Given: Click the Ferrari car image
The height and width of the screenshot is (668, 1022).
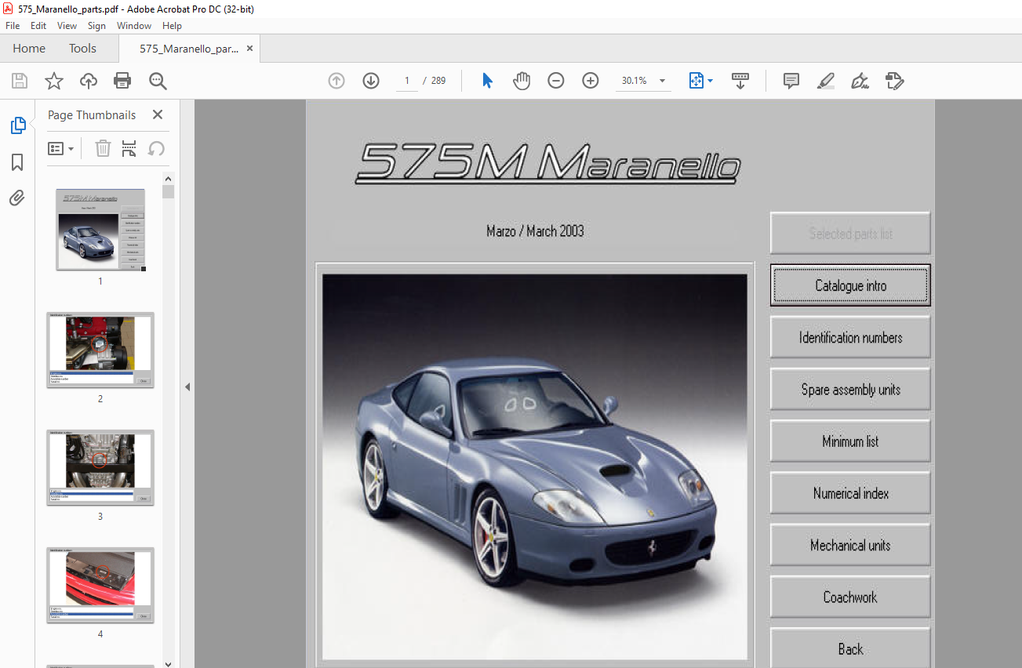Looking at the screenshot, I should [x=535, y=467].
